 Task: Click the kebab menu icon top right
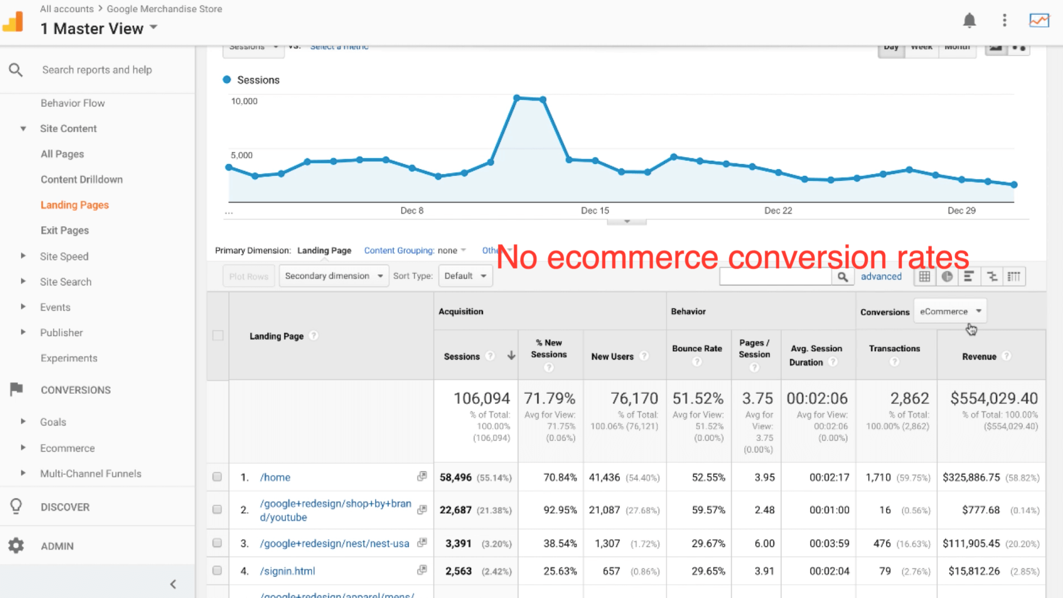tap(1004, 20)
